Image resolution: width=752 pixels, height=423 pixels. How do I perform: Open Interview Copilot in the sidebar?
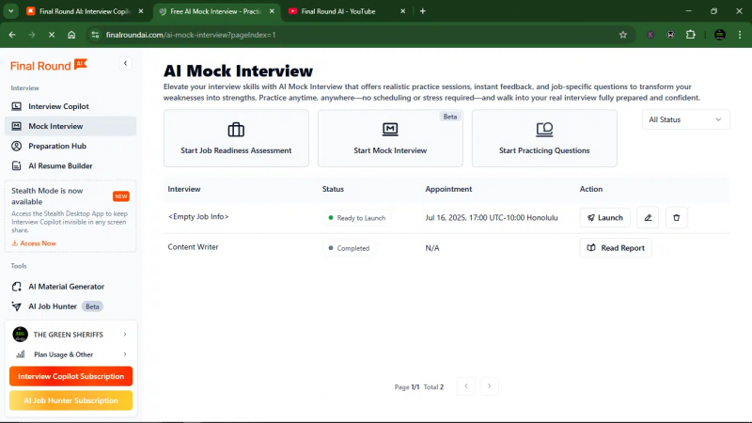[58, 106]
